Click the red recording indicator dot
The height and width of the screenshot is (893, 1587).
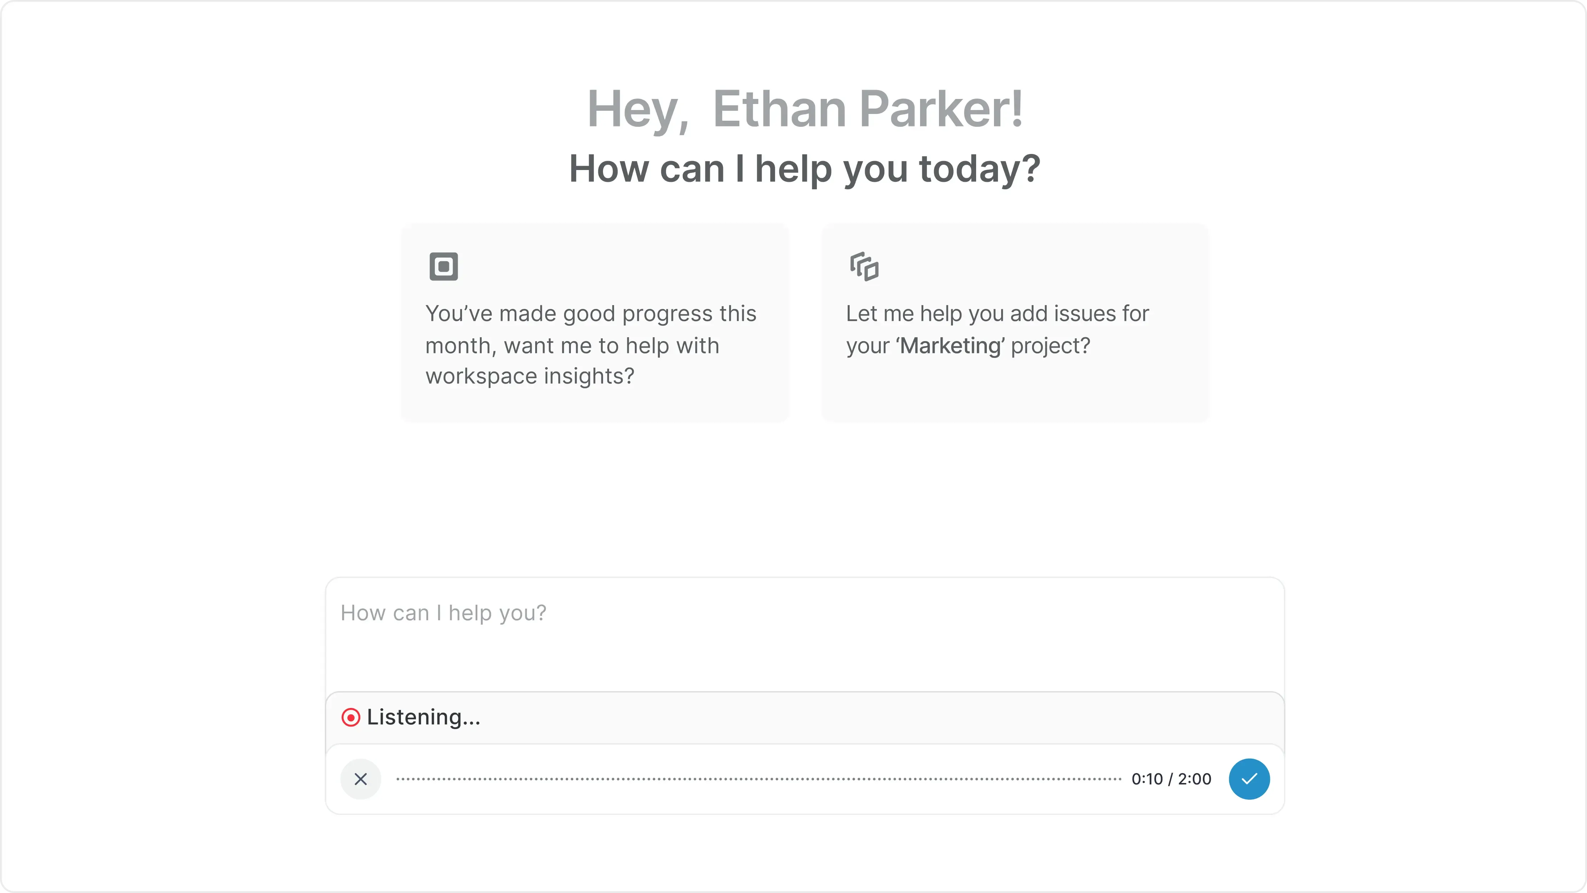coord(351,717)
